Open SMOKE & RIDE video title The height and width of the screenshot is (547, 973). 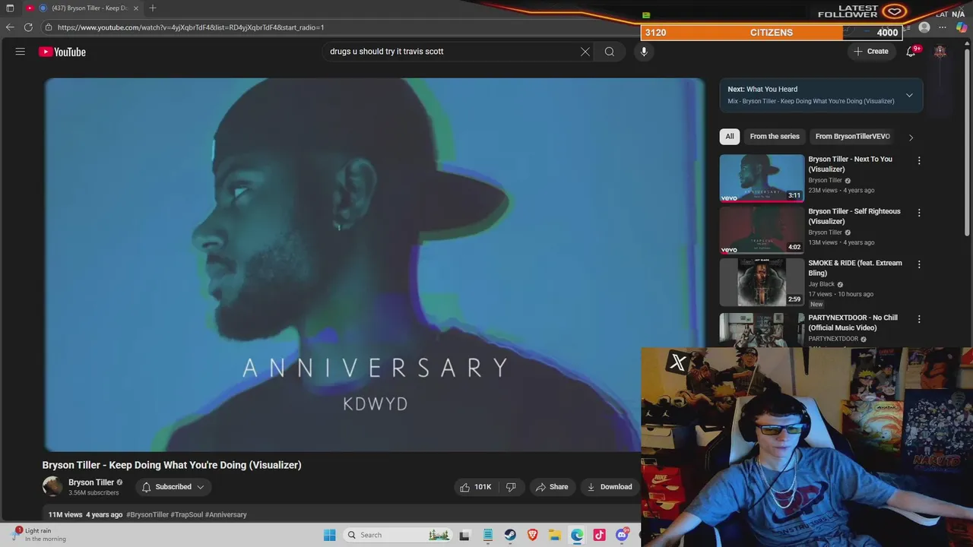855,268
